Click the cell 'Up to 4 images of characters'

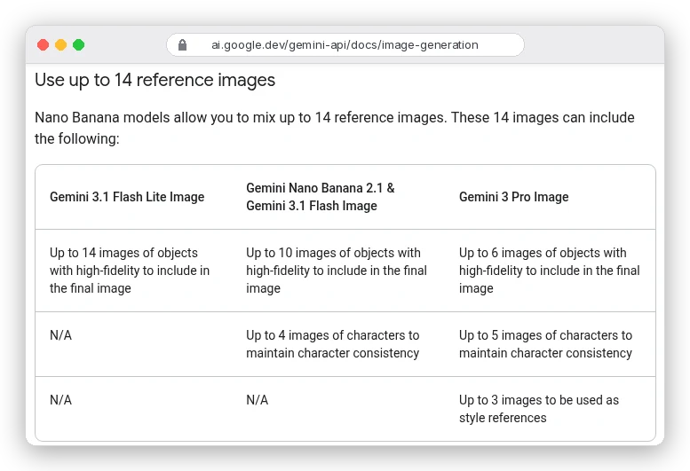(333, 344)
